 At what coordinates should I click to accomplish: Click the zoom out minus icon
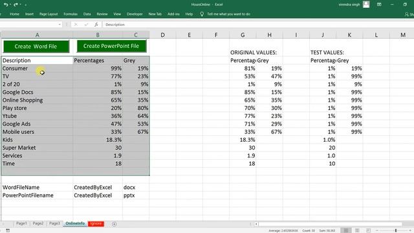click(x=376, y=230)
